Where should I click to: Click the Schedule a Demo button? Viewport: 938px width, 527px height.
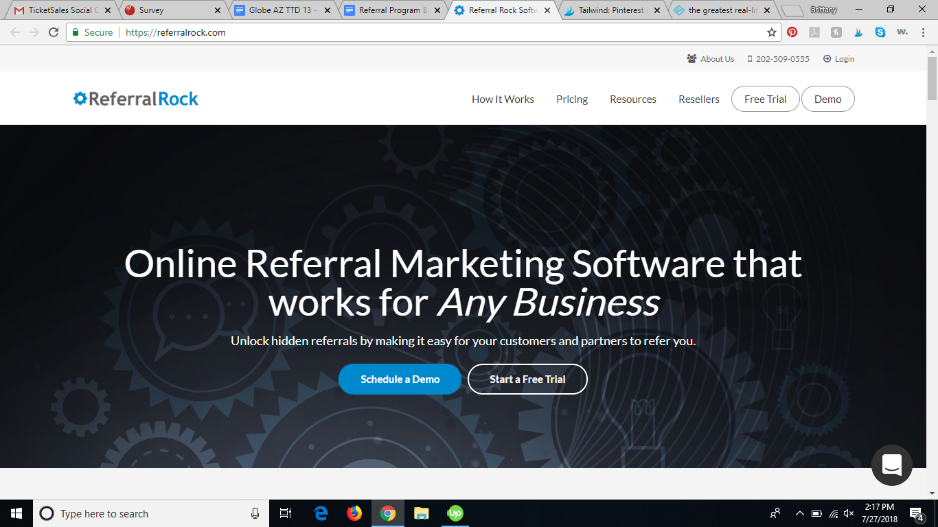pos(400,379)
